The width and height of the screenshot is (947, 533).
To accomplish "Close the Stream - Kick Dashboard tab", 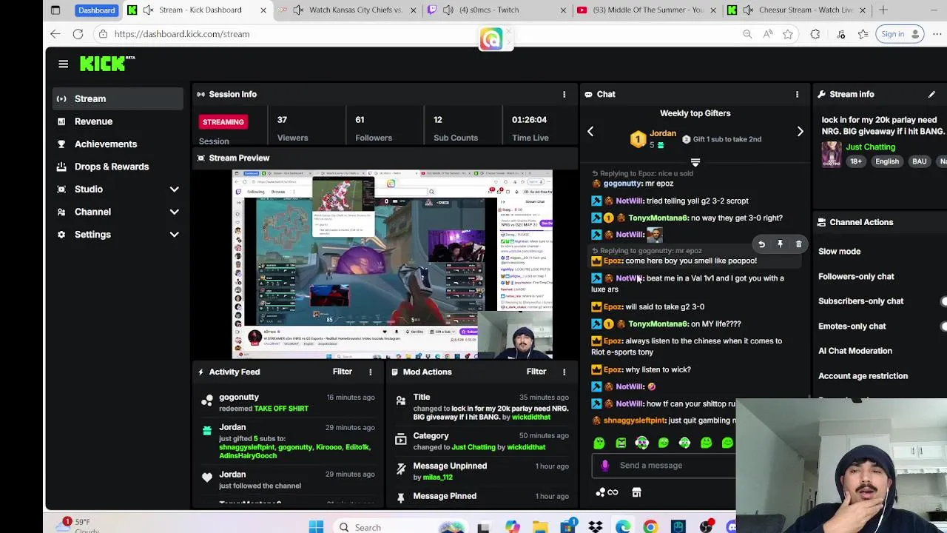I will 263,10.
